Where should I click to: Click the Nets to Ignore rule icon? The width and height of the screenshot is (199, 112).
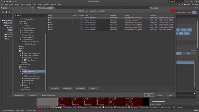pyautogui.click(x=22, y=83)
